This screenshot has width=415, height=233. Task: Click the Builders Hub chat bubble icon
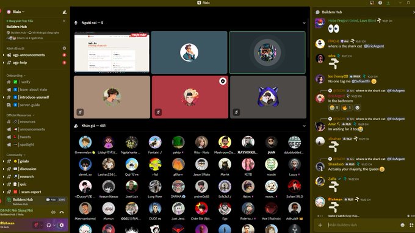coord(317,12)
